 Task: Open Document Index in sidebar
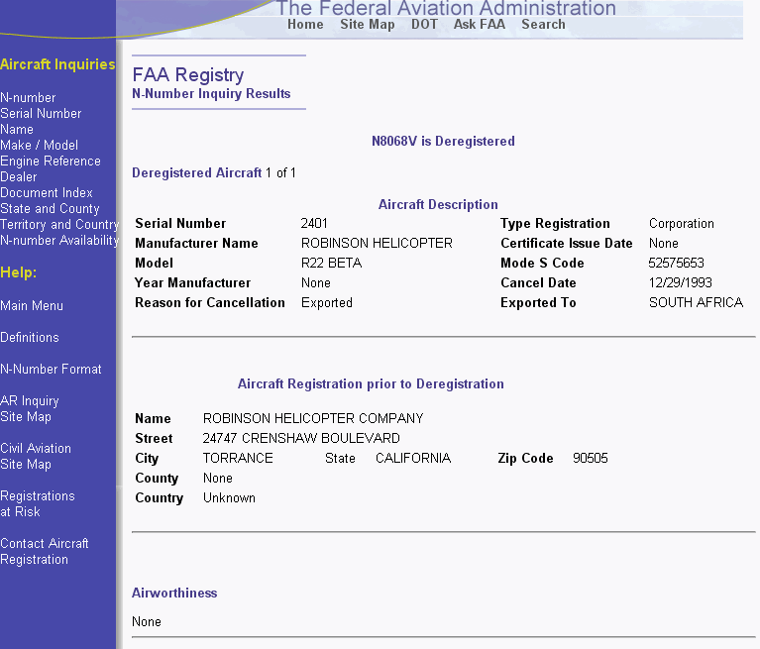click(47, 193)
